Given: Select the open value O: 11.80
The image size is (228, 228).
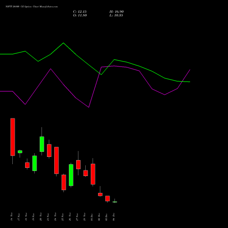Looking at the screenshot, I should (x=80, y=16).
